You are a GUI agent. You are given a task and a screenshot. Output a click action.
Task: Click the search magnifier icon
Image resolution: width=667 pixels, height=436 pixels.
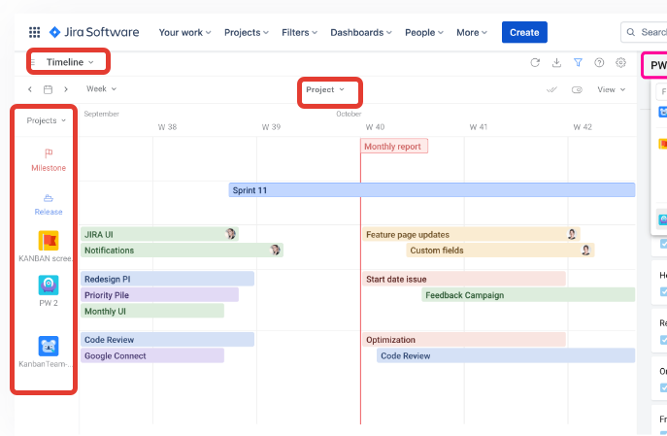click(631, 32)
